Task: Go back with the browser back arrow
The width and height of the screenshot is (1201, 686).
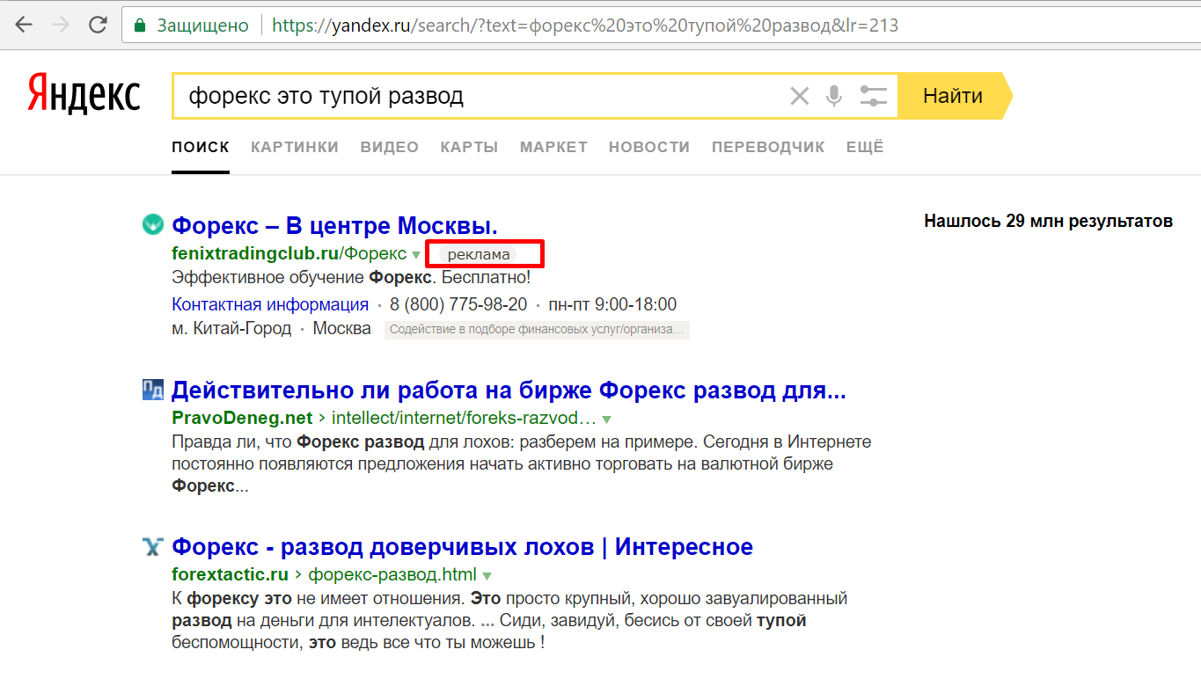Action: pos(24,25)
